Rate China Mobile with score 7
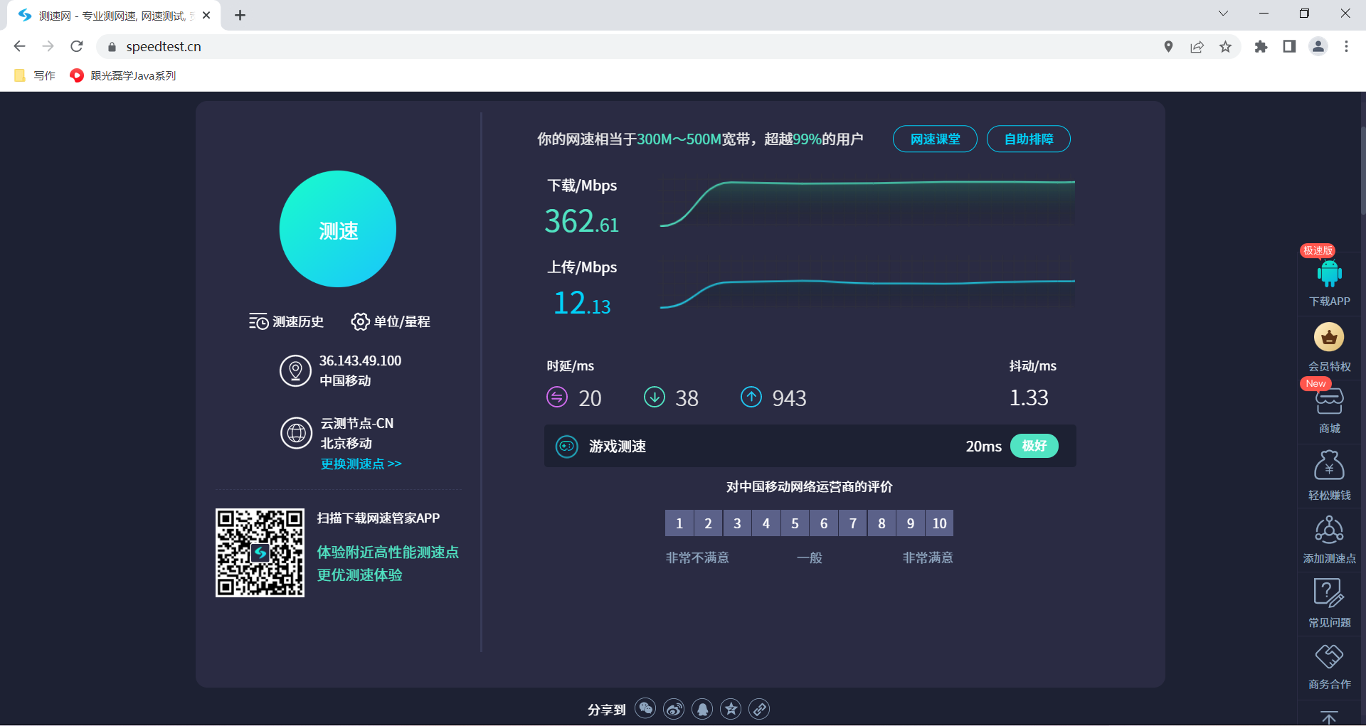The width and height of the screenshot is (1366, 726). coord(853,523)
